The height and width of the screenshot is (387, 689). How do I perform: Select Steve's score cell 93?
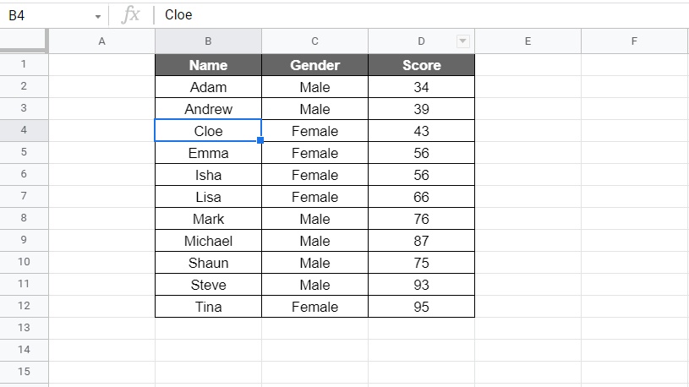click(x=421, y=285)
